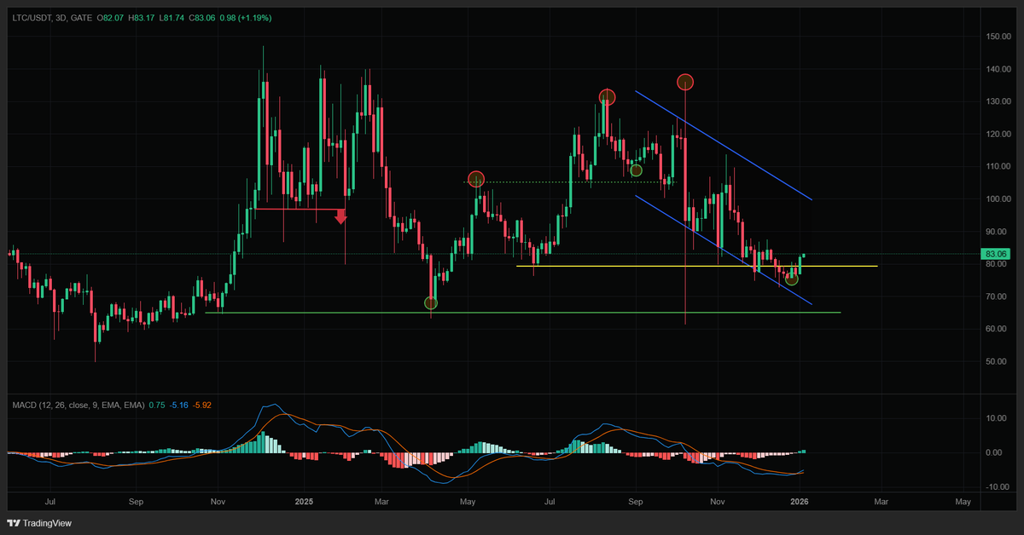
Task: Click the 150.00 price axis label
Action: [x=998, y=37]
